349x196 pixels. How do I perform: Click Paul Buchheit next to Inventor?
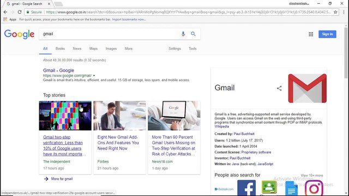240,158
